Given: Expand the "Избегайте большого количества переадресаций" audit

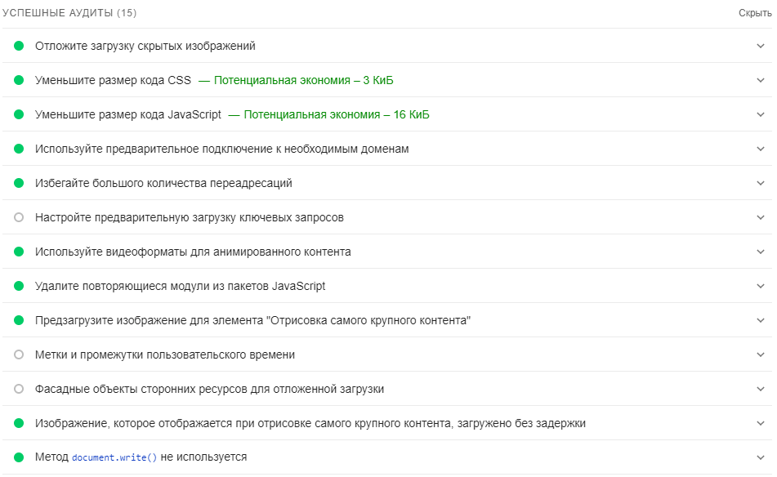Looking at the screenshot, I should click(762, 183).
